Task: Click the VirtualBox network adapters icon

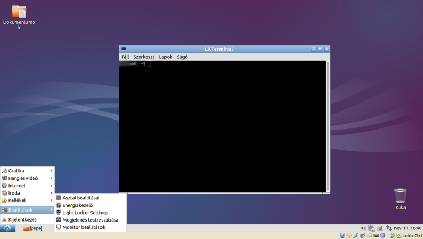Action: click(362, 235)
